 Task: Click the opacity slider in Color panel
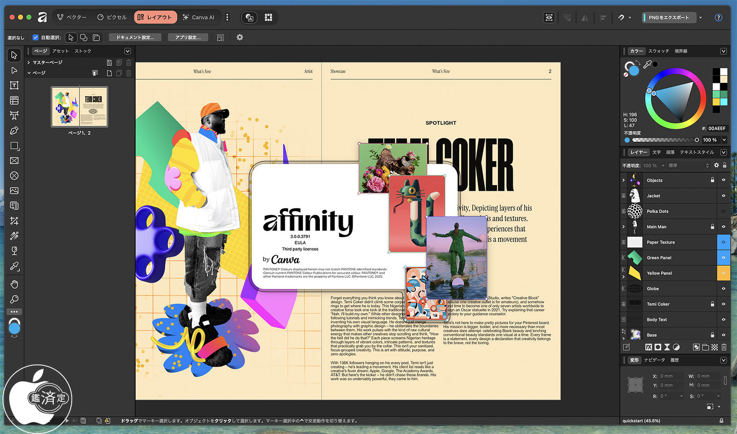[x=664, y=140]
